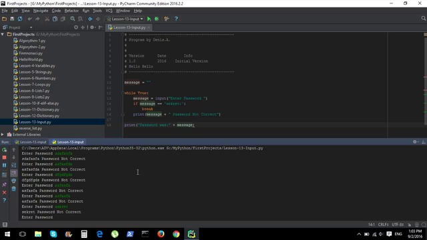Click the Paste icon in toolbar

[63, 19]
